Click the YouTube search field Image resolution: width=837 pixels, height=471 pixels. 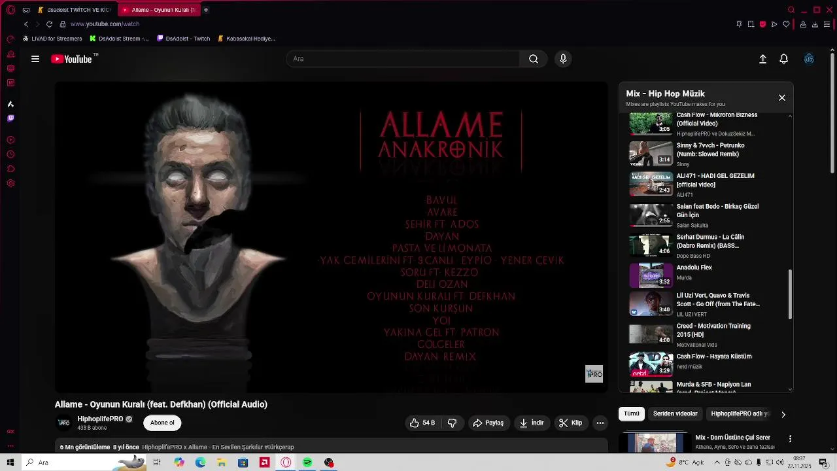403,59
